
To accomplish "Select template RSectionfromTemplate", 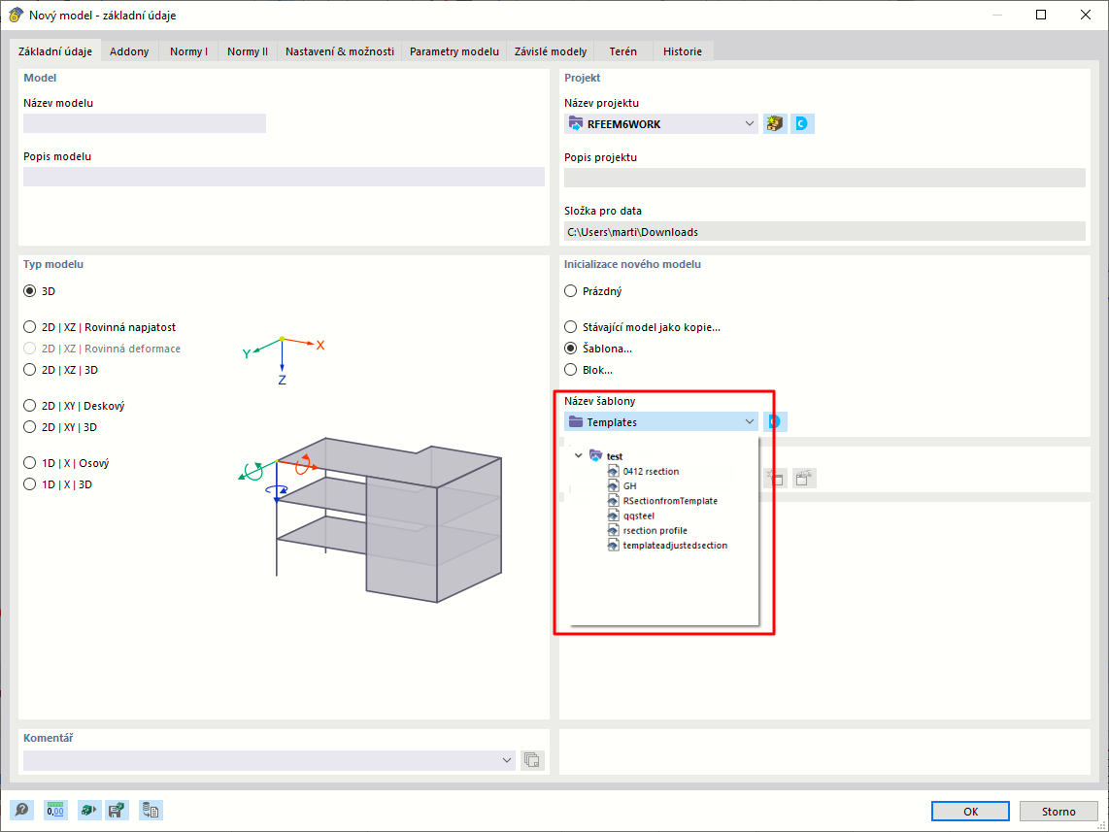I will pyautogui.click(x=670, y=501).
